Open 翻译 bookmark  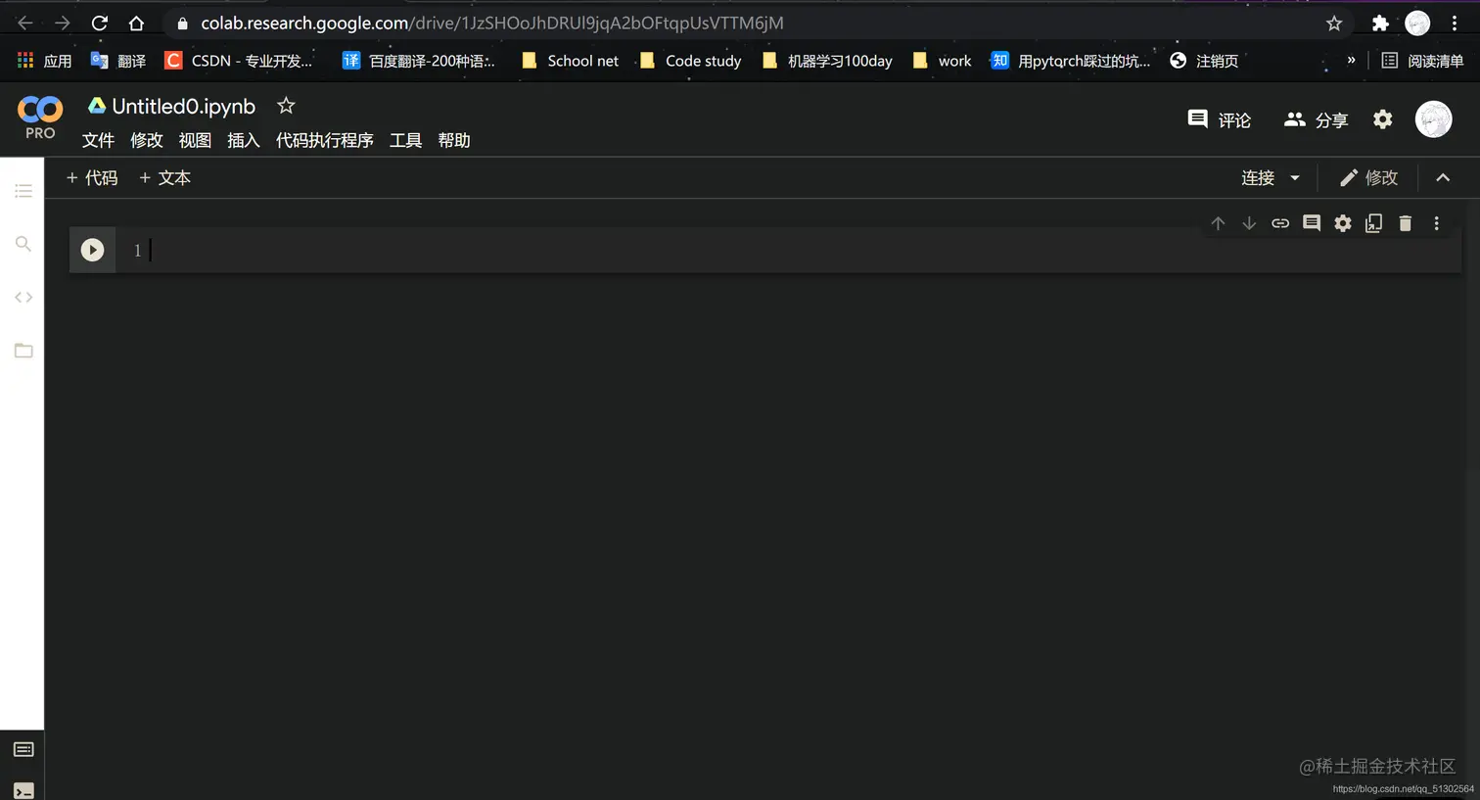tap(117, 61)
